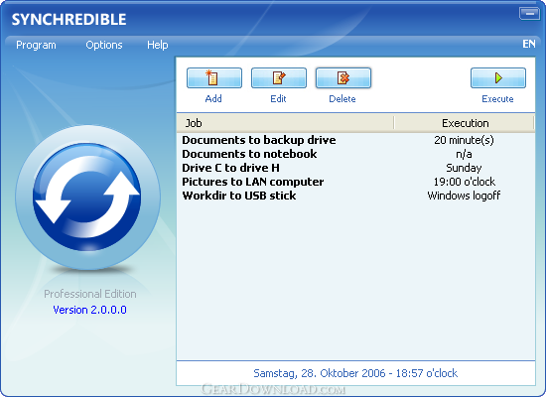Click the "19:00 o'clock" execution value
546x397 pixels.
click(x=465, y=182)
